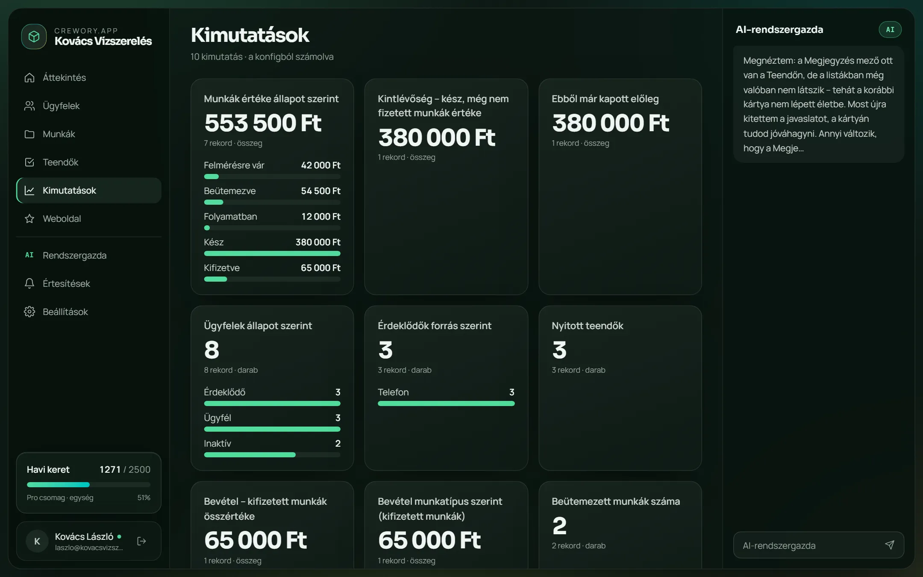This screenshot has height=577, width=923.
Task: Select the Beütemezve 54 500 Ft row
Action: click(272, 195)
